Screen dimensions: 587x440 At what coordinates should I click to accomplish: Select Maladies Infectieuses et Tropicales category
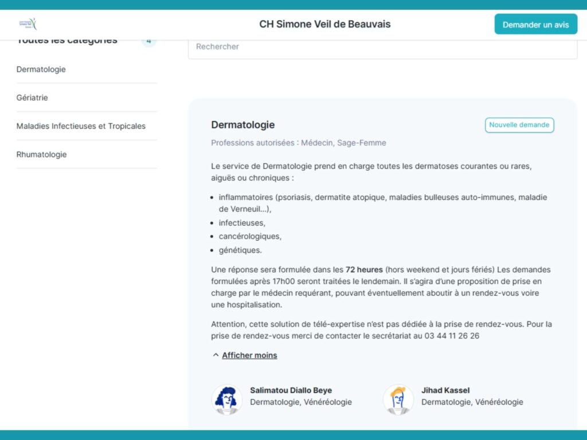pyautogui.click(x=81, y=126)
